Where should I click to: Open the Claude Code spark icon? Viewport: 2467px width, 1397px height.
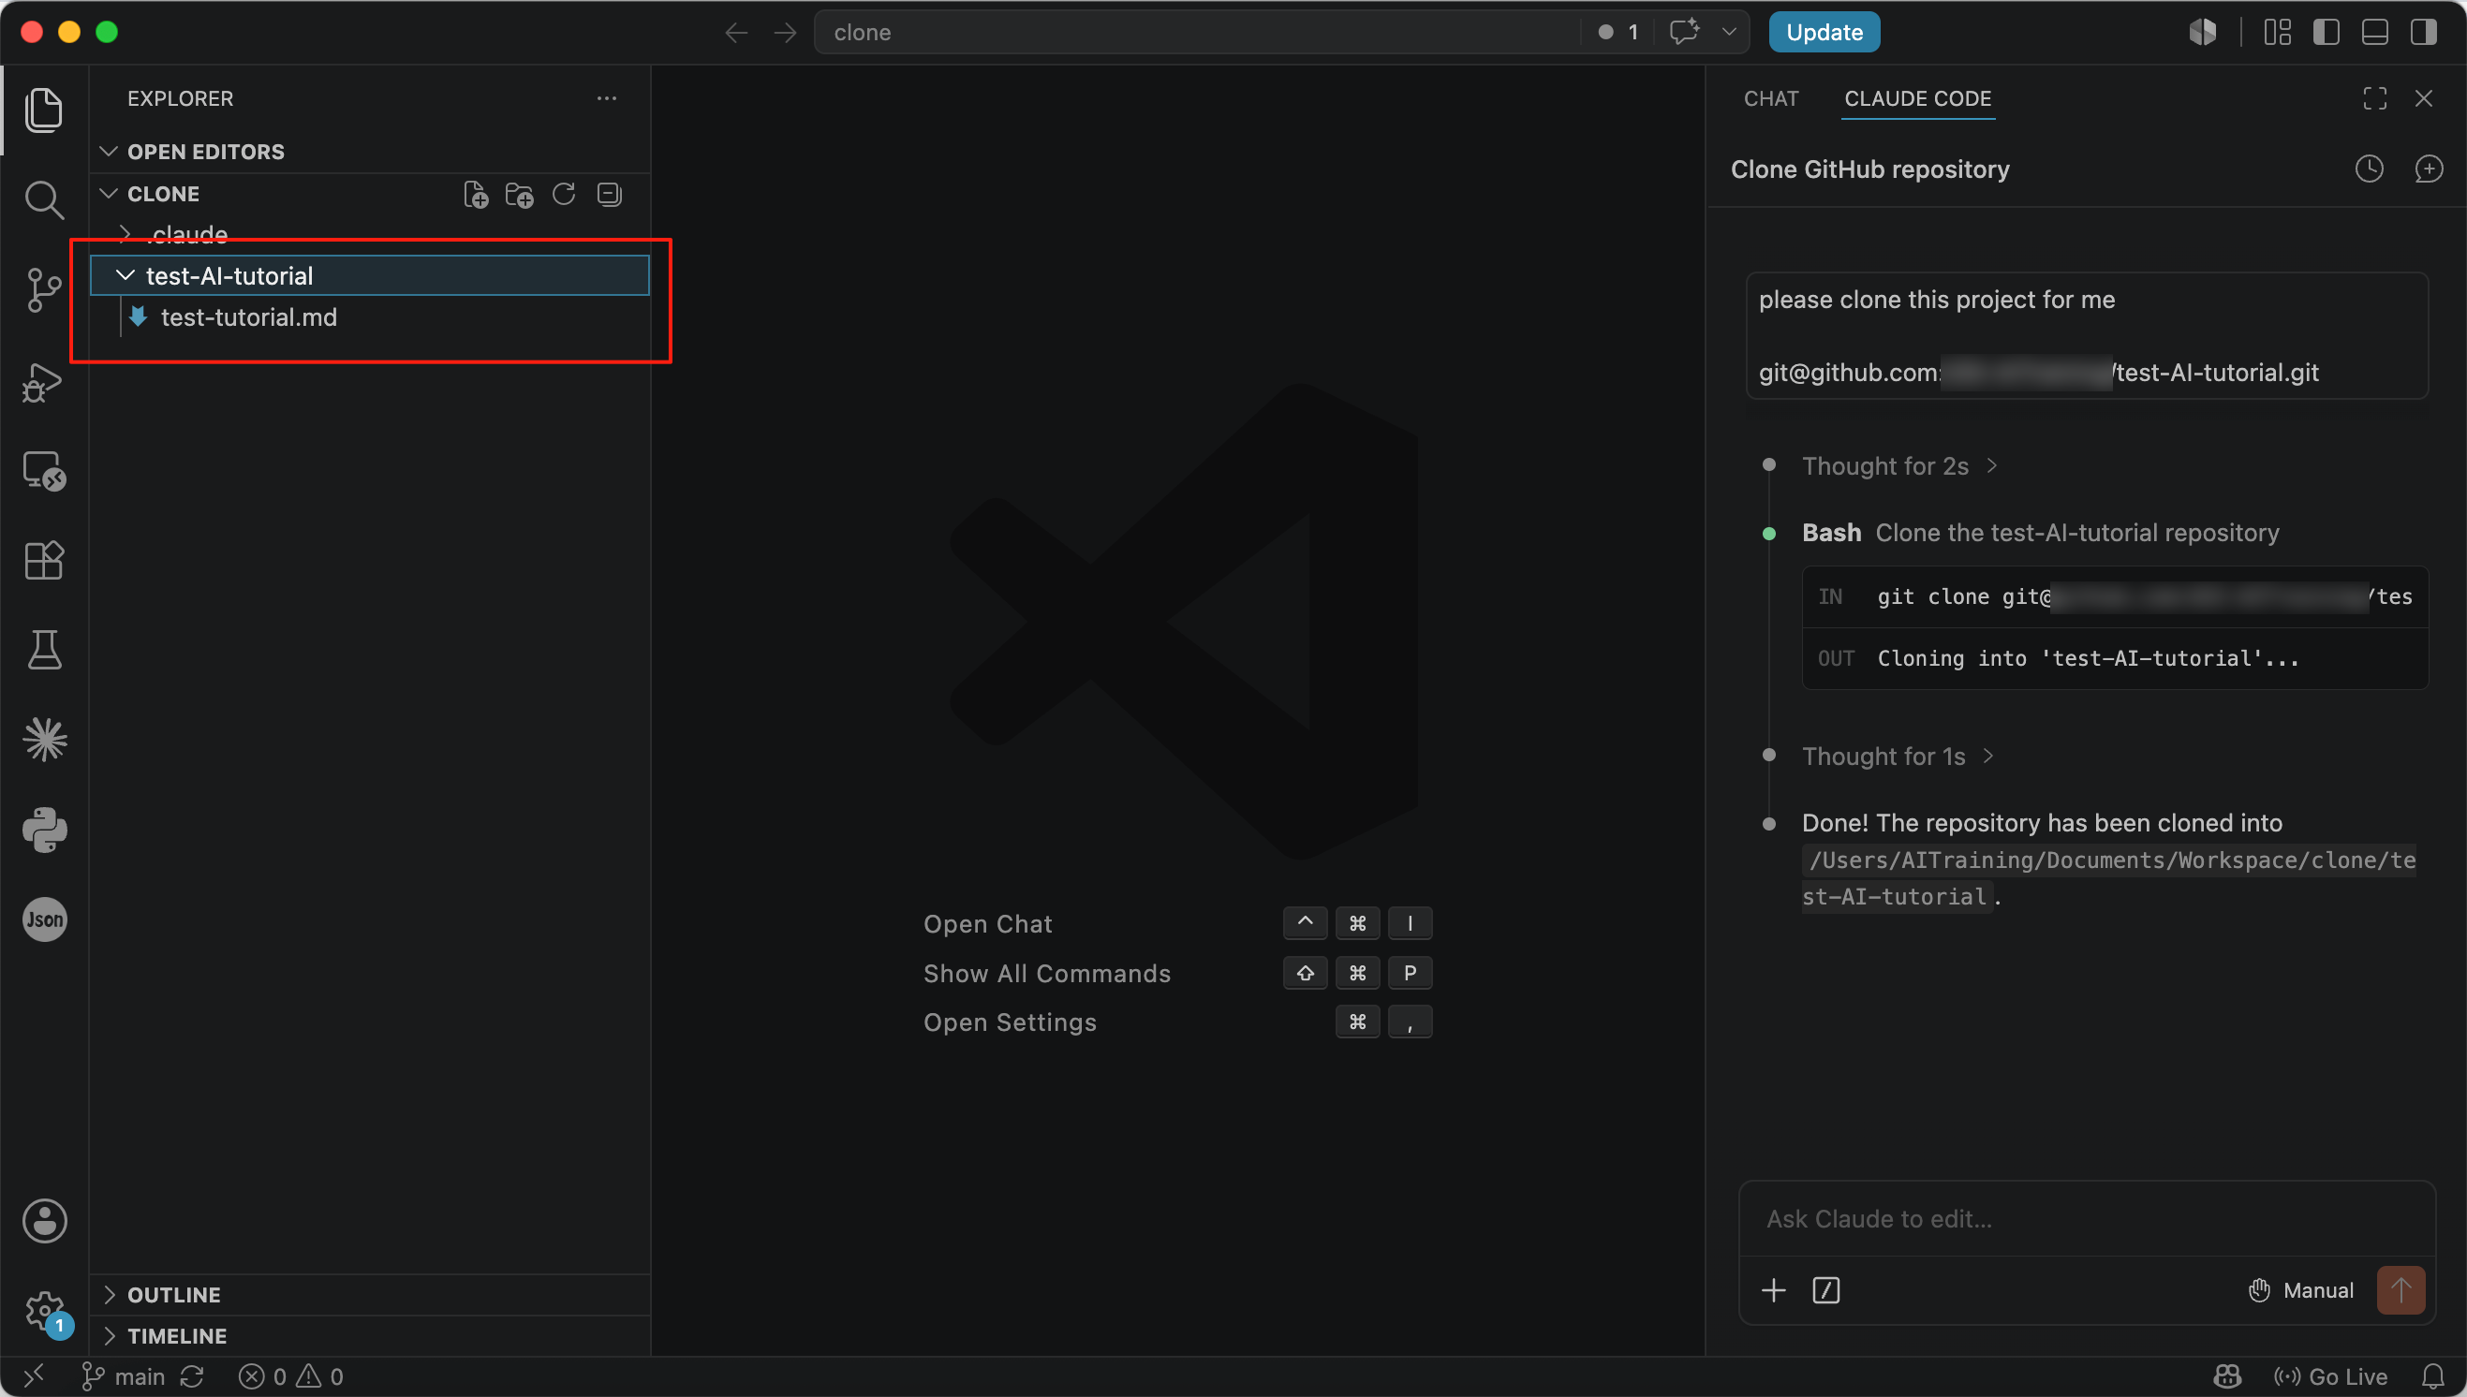coord(44,740)
